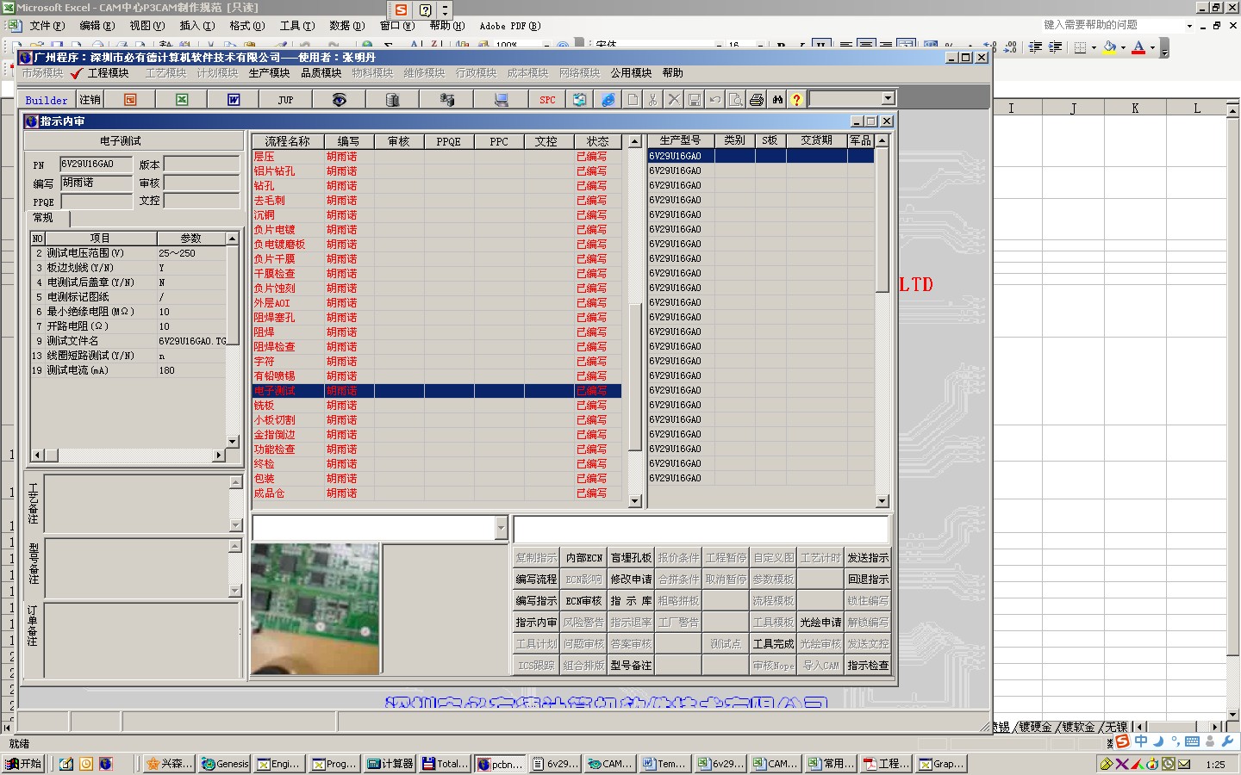The width and height of the screenshot is (1241, 775).
Task: Click the yellow question mark help icon
Action: (796, 100)
